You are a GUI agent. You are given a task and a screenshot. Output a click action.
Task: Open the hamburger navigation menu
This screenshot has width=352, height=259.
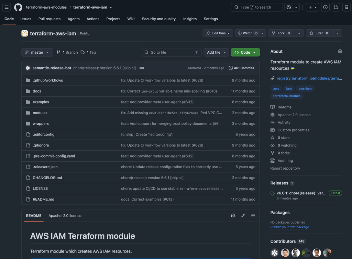(7, 7)
